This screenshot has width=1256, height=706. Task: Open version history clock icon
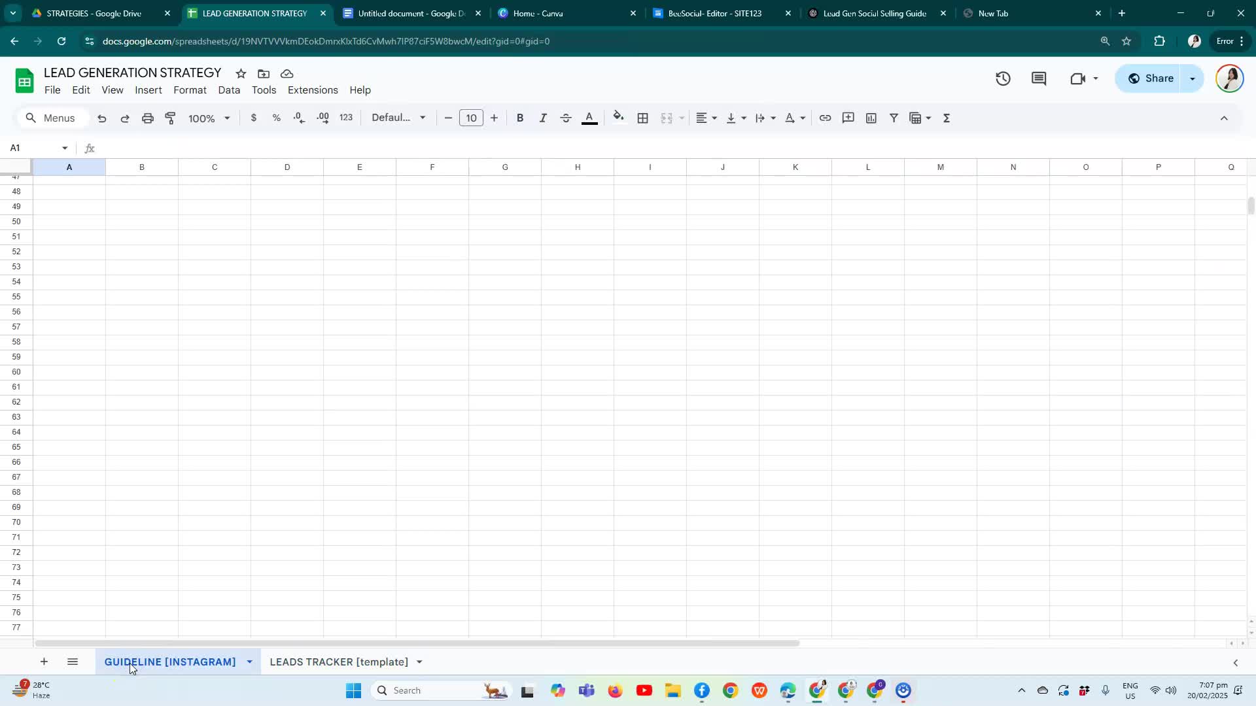point(1003,78)
